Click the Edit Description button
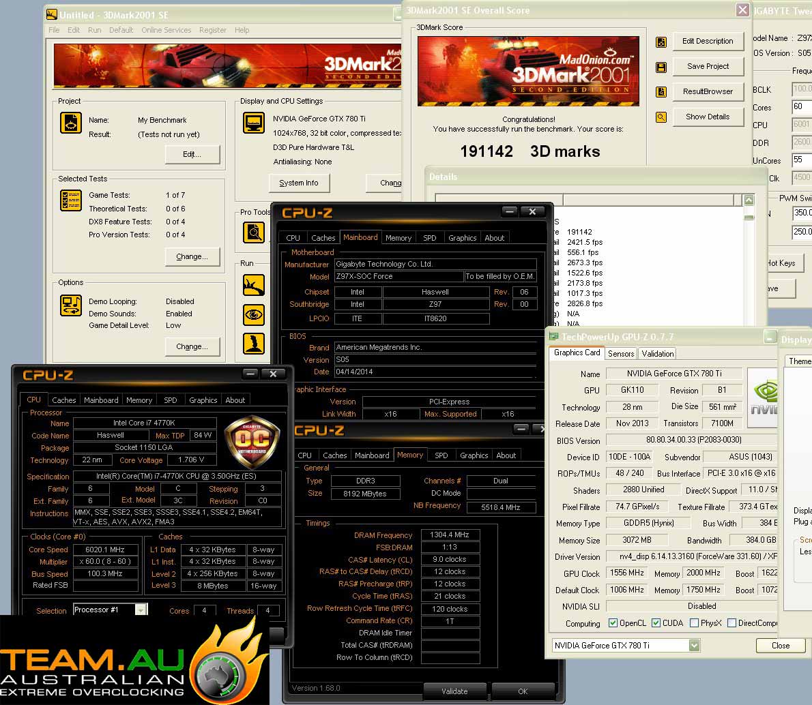Screen dimensions: 812x705 (x=708, y=41)
